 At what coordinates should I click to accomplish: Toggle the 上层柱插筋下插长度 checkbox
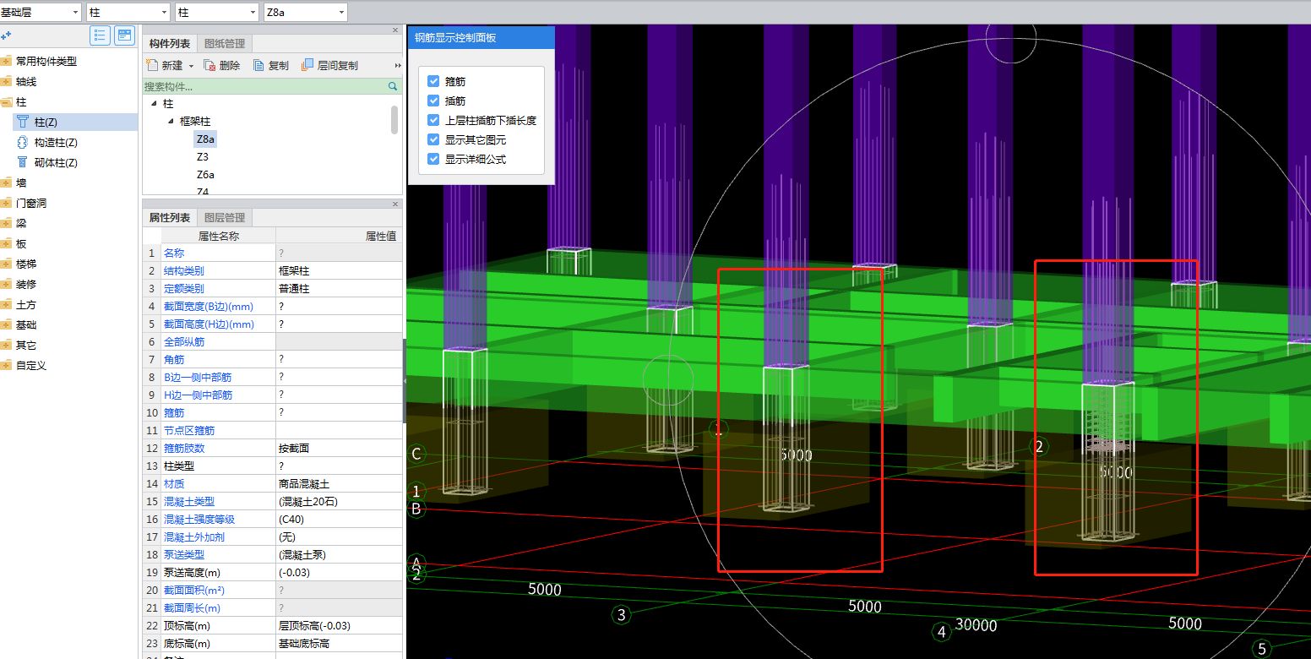(433, 120)
